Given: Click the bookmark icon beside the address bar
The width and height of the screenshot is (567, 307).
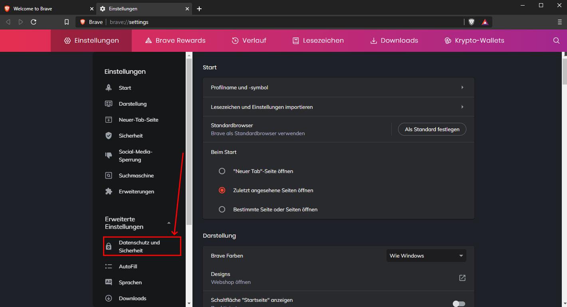Looking at the screenshot, I should pyautogui.click(x=67, y=22).
